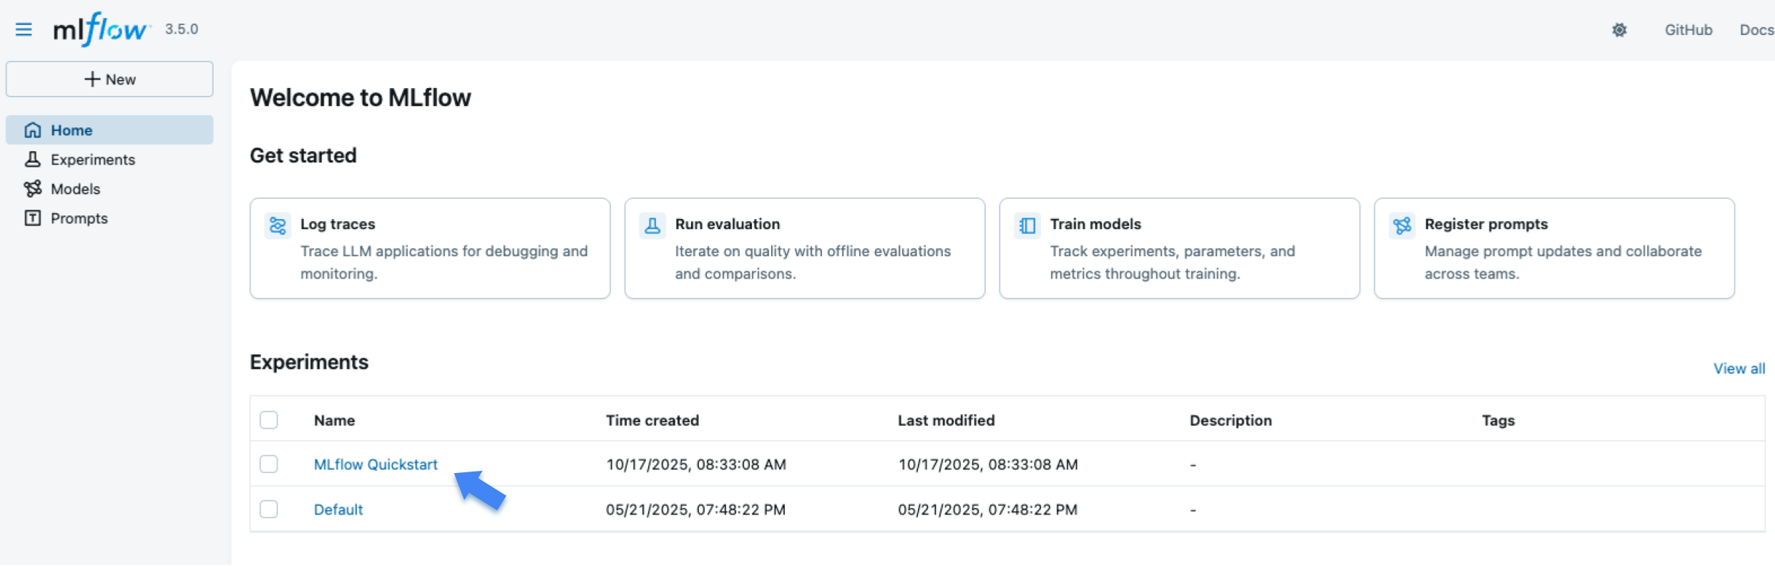1775x566 pixels.
Task: Click the plus icon on New button
Action: tap(92, 79)
